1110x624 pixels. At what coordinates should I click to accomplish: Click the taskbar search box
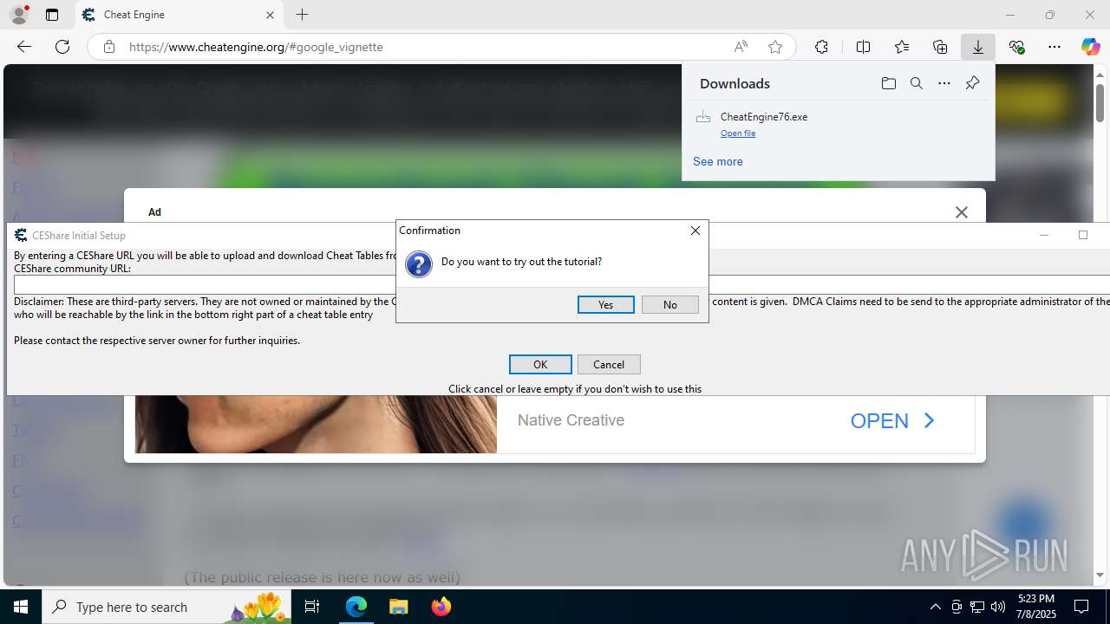(166, 607)
